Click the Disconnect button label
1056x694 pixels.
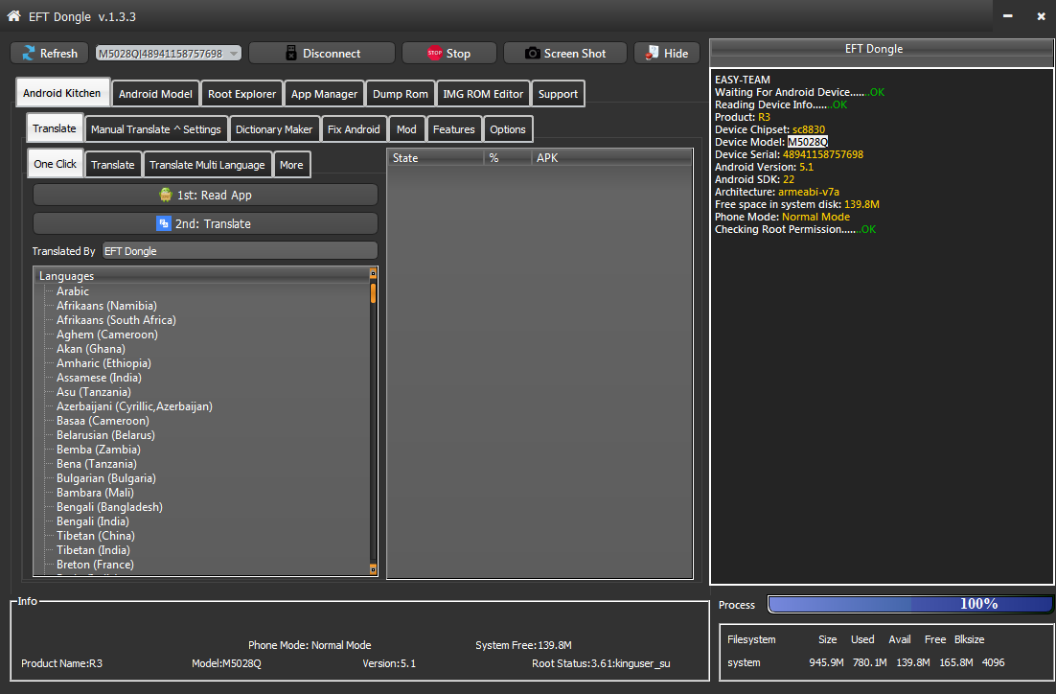(x=332, y=54)
